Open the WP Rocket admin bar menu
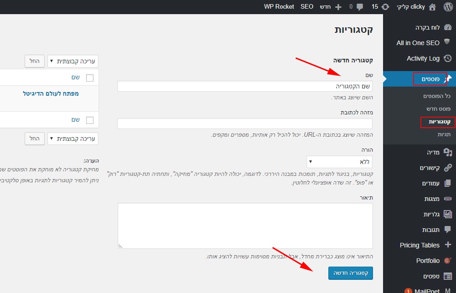The height and width of the screenshot is (293, 456). point(279,7)
